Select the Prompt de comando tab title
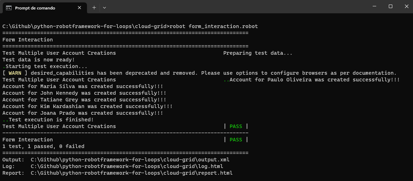413x181 pixels. 35,8
